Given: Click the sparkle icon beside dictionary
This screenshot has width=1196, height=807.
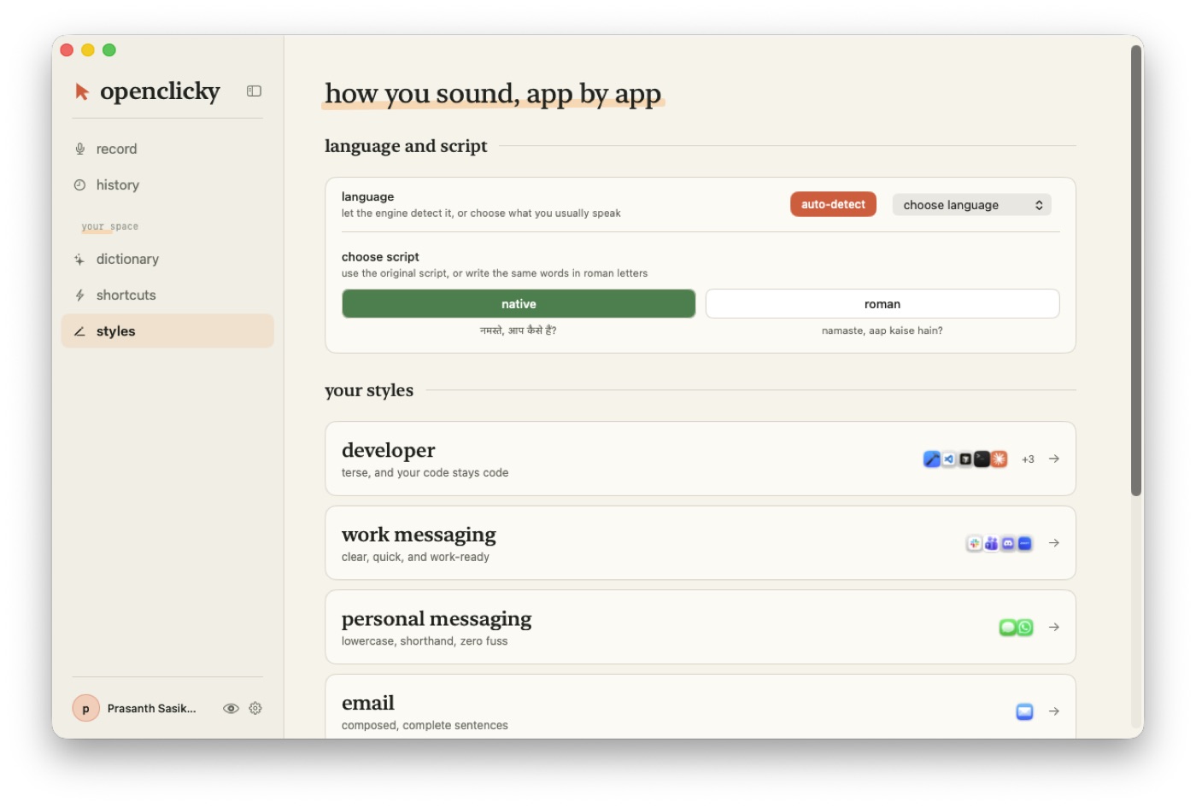Looking at the screenshot, I should (79, 259).
